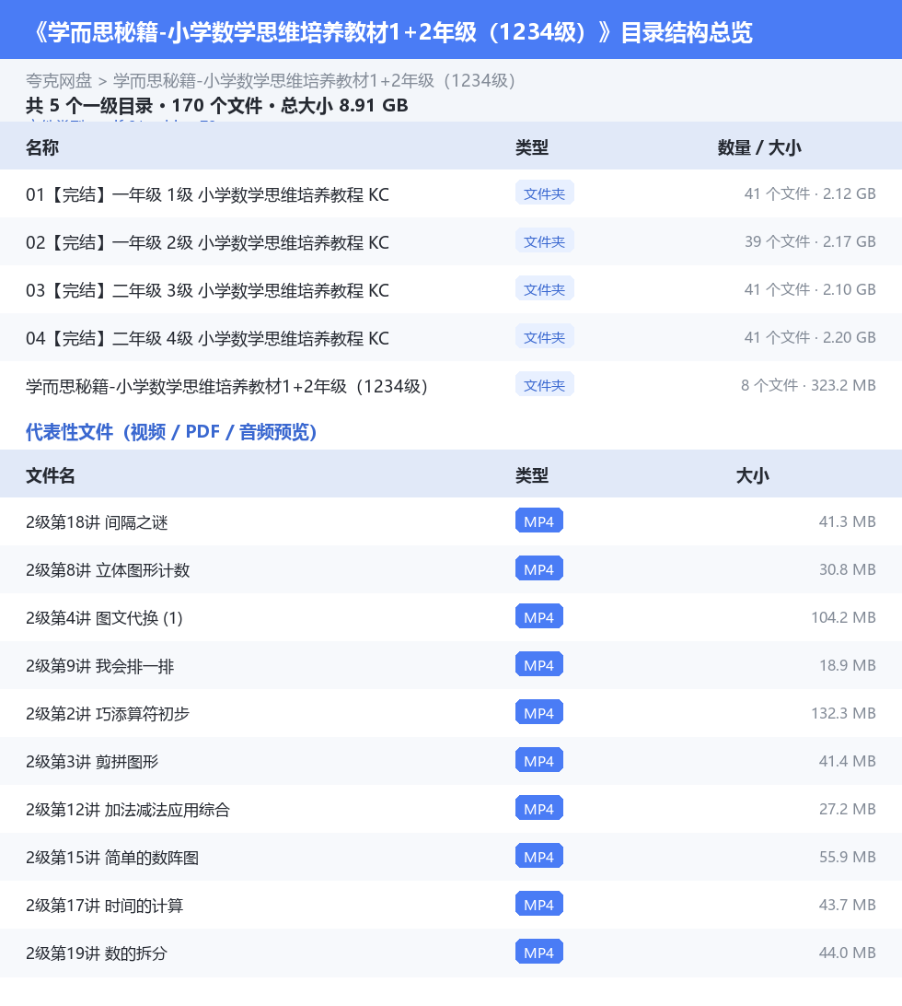Screen dimensions: 902x1006
Task: Click the 文件夹 tag in the 04 row
Action: click(544, 337)
